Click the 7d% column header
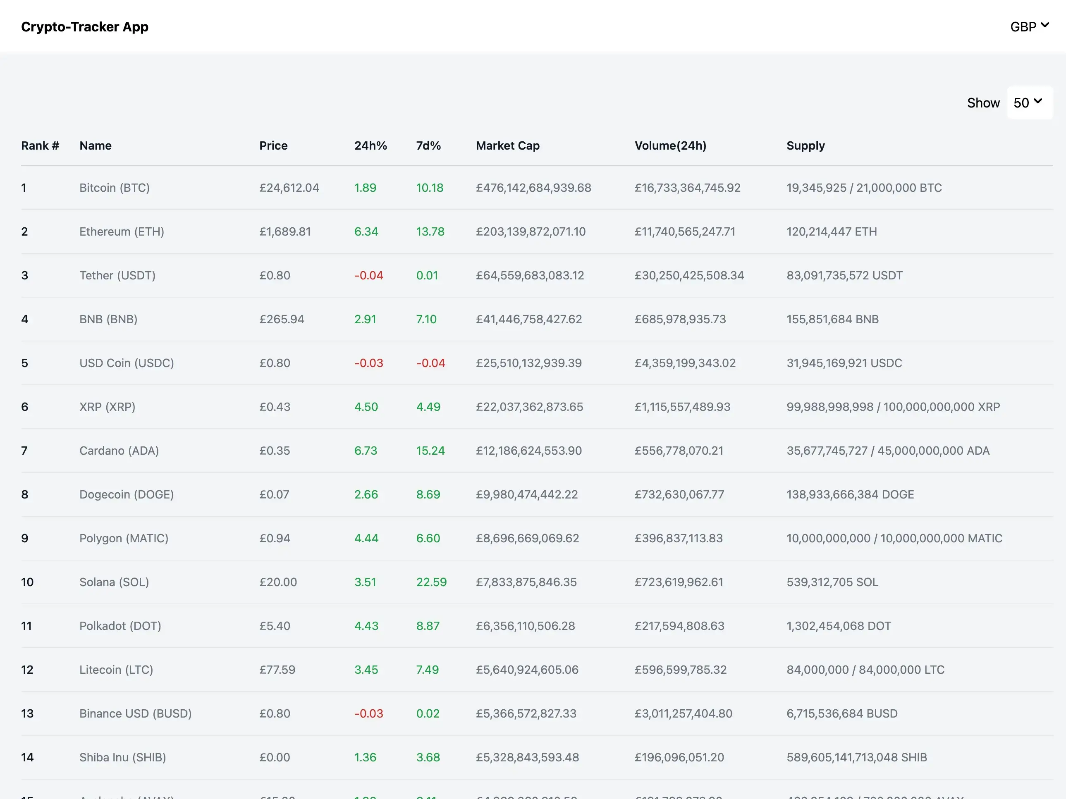1066x799 pixels. 428,145
